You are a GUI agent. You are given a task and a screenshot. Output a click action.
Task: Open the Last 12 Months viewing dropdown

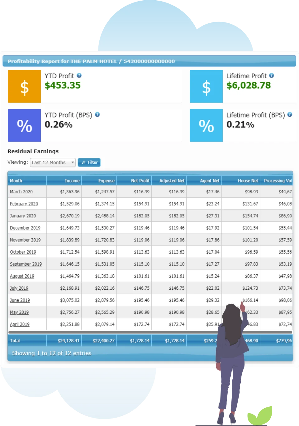click(52, 162)
